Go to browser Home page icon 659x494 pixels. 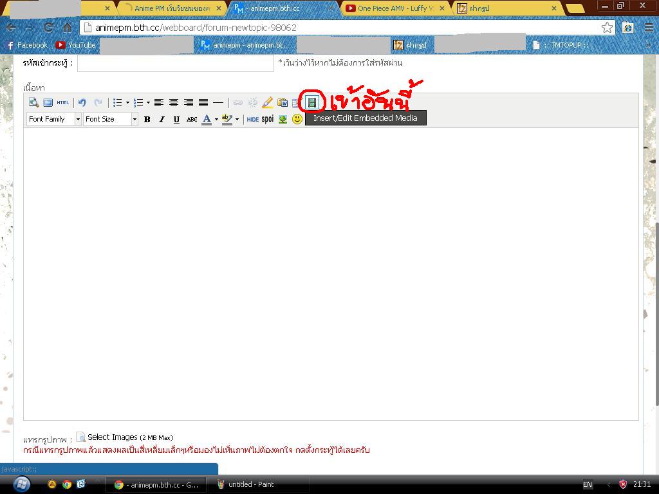pyautogui.click(x=67, y=28)
